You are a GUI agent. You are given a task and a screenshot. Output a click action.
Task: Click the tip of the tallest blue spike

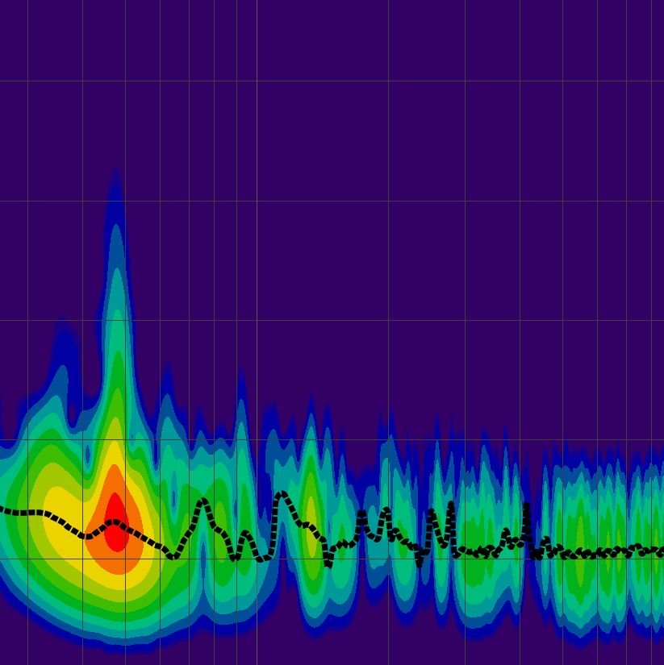117,174
